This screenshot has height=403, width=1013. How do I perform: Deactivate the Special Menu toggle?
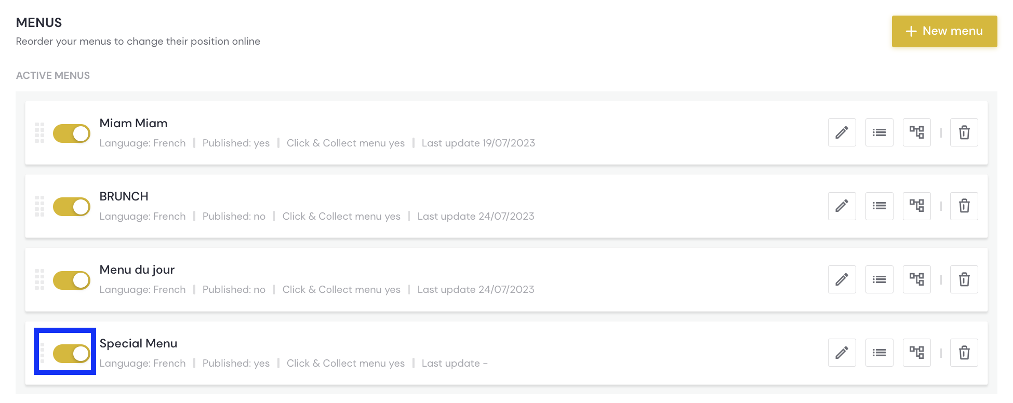coord(72,354)
